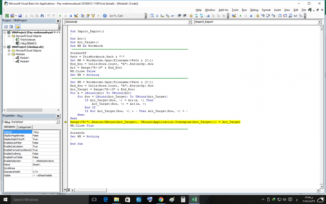Click Reset stop icon on Debug toolbar
The image size is (326, 204).
point(251,16)
